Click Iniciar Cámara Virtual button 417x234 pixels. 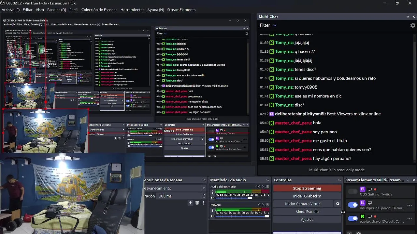pos(303,204)
